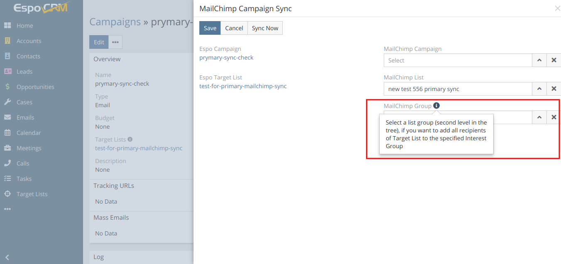
Task: Show more navigation items in sidebar
Action: coord(7,209)
